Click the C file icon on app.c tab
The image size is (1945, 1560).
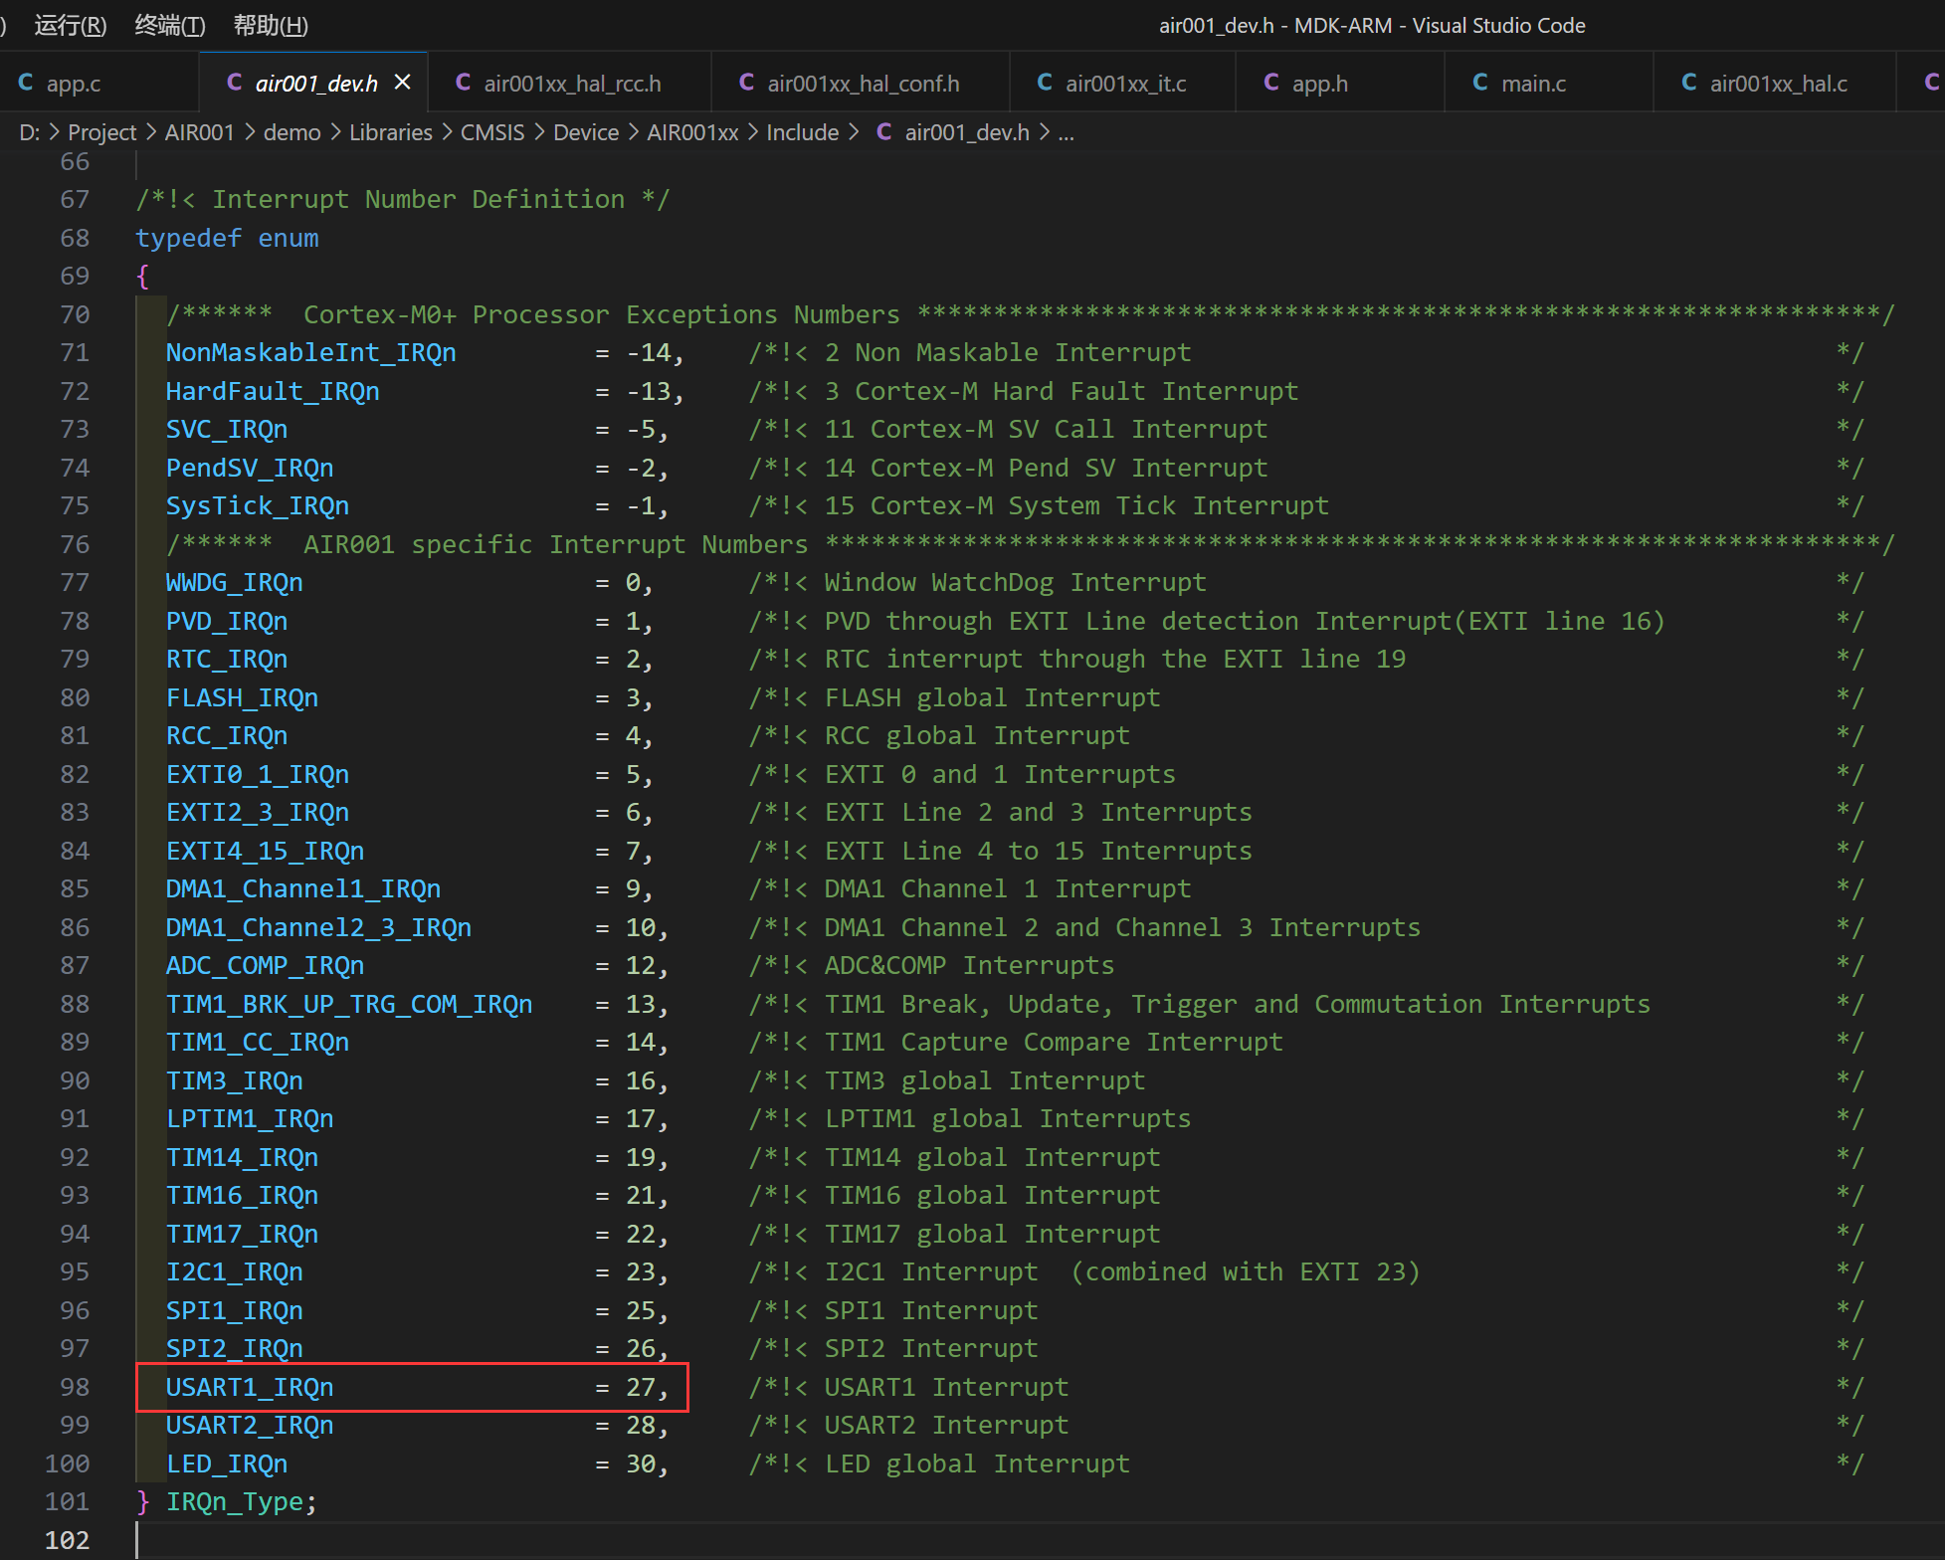point(26,83)
